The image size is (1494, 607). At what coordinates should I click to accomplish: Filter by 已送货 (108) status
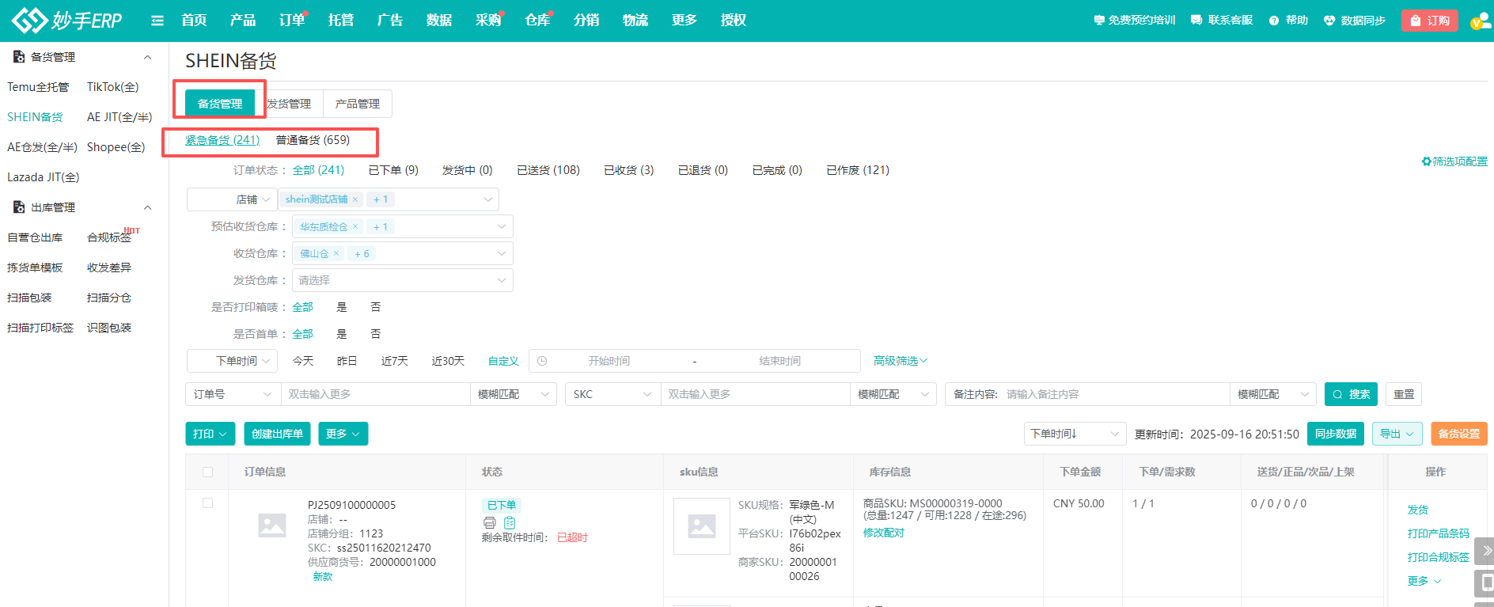[548, 170]
